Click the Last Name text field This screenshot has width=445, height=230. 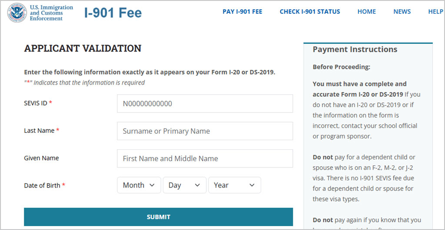205,131
